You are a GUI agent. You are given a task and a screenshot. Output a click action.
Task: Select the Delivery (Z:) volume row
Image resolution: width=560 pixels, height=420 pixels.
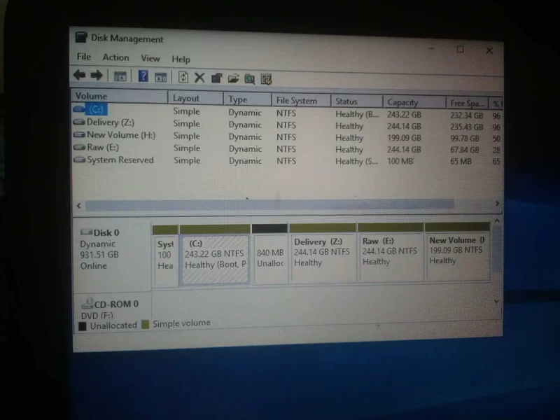coord(111,122)
